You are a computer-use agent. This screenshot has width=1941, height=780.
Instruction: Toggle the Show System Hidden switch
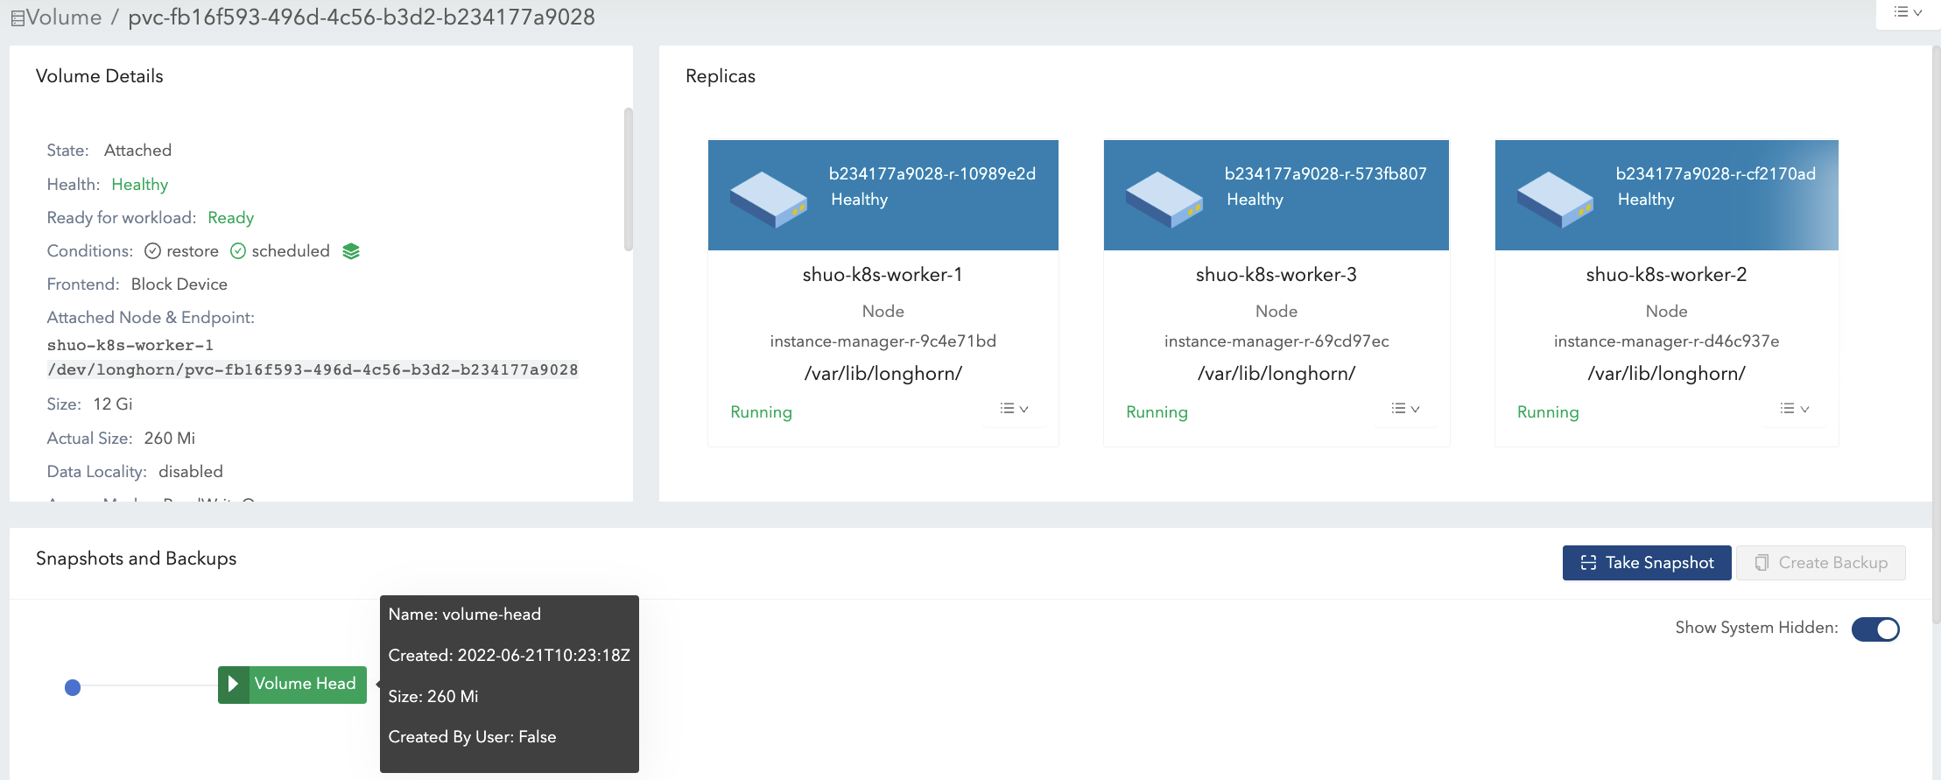tap(1874, 629)
